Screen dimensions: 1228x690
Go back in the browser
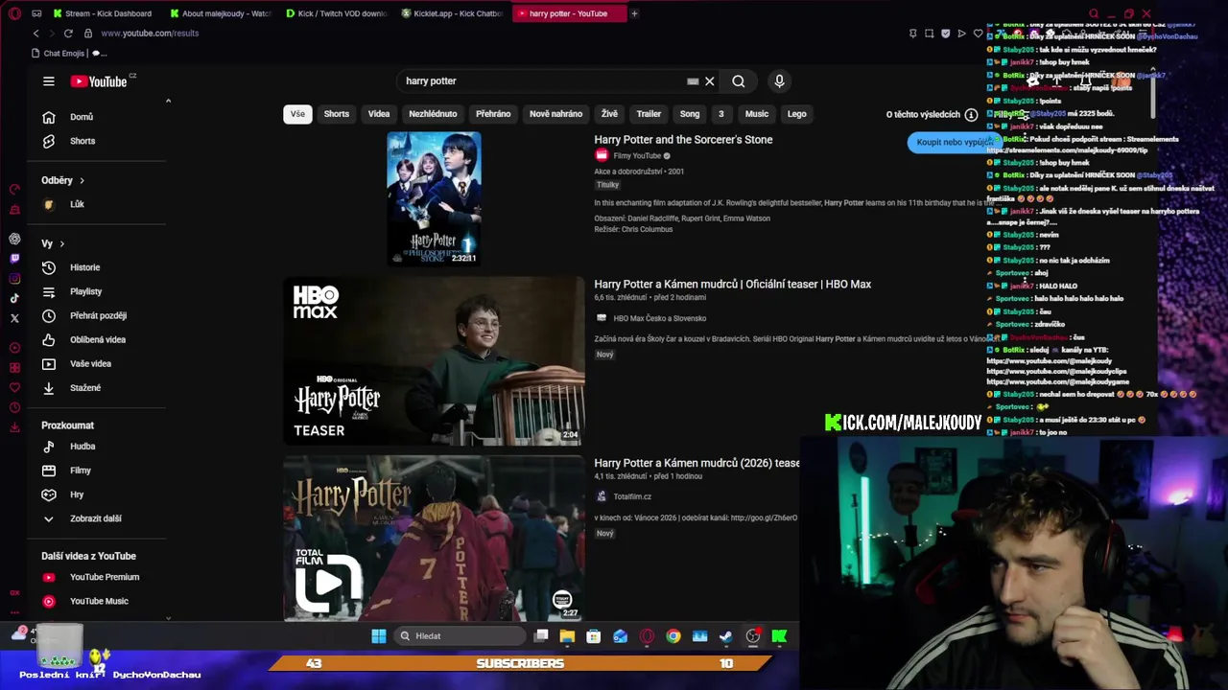36,33
